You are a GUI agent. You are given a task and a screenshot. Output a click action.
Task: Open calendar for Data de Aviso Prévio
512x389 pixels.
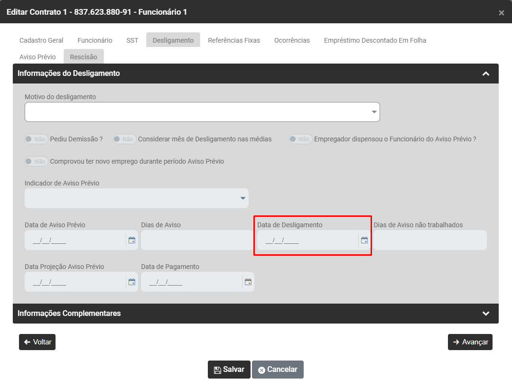point(132,241)
